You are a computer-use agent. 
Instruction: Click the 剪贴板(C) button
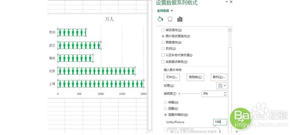click(195, 77)
